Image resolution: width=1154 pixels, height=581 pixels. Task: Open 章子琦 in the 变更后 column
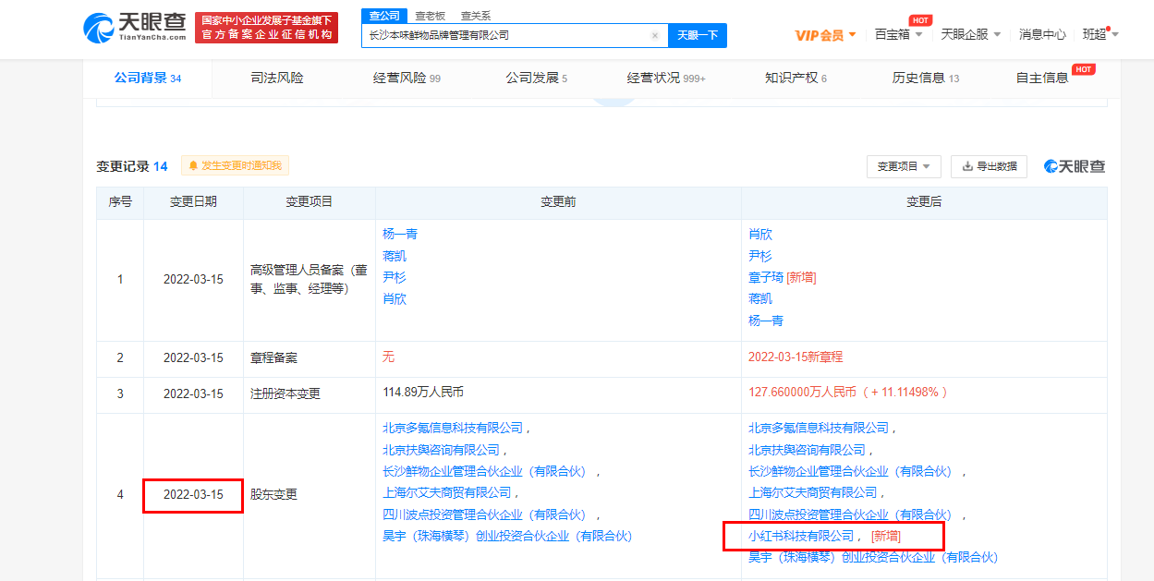[766, 277]
